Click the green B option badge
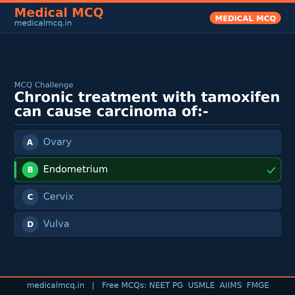 [30, 170]
